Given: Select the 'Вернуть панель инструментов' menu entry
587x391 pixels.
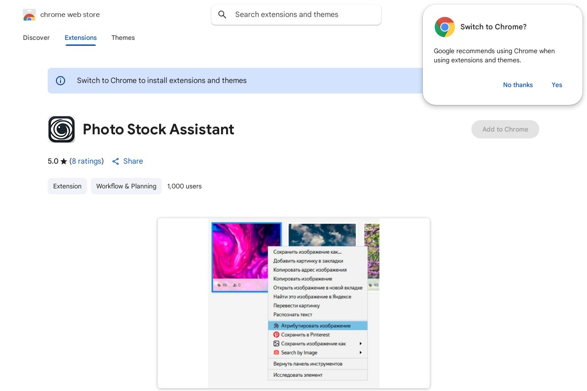Looking at the screenshot, I should coord(318,364).
